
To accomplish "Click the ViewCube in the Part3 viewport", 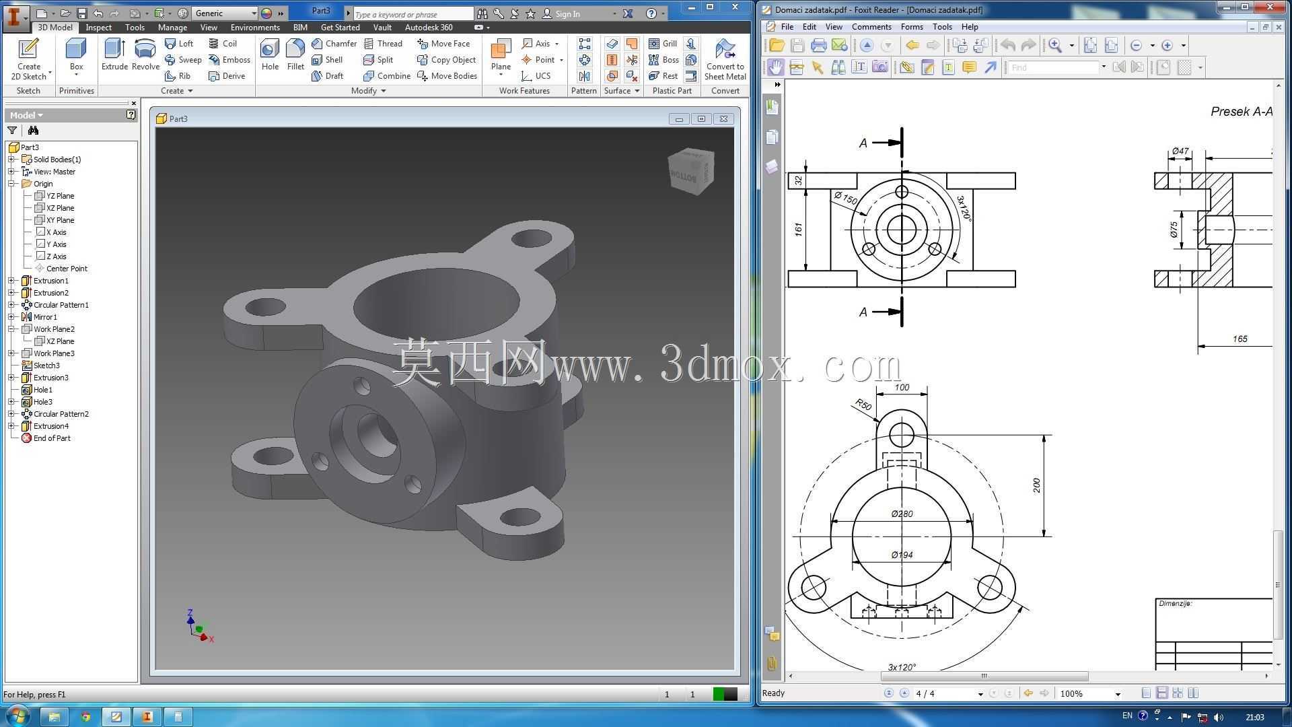I will [690, 170].
